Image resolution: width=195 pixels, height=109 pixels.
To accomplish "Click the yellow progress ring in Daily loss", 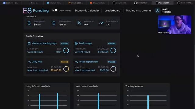I will tap(66, 69).
